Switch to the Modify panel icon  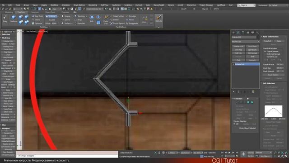(x=238, y=33)
